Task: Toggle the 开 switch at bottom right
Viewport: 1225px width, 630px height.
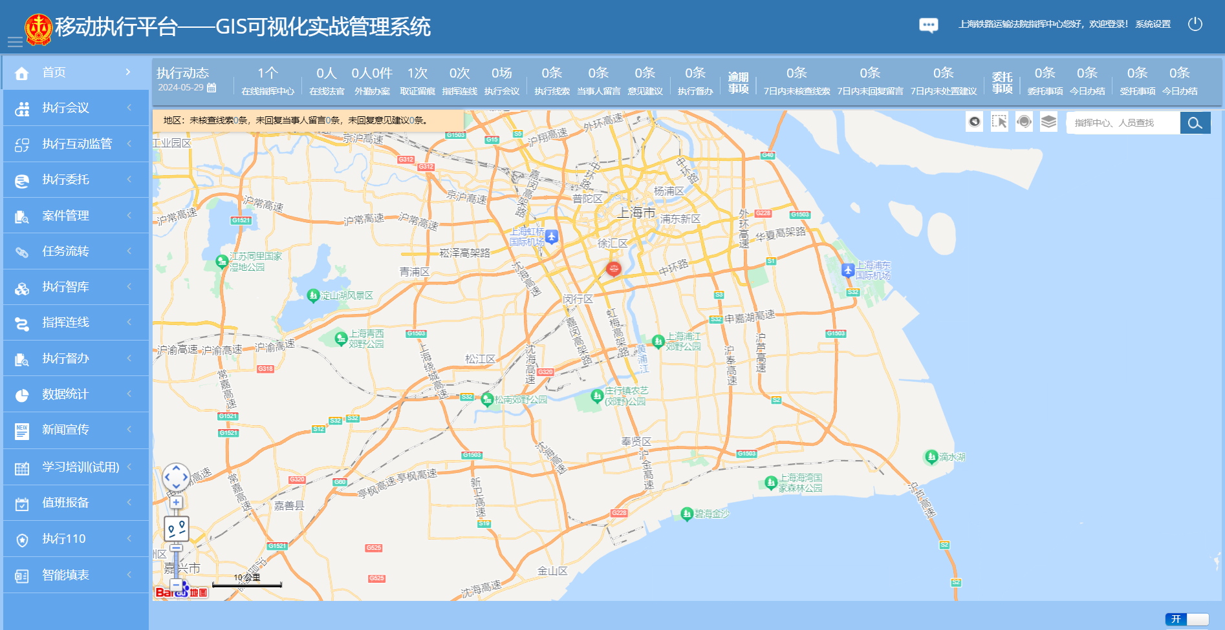Action: [x=1186, y=619]
